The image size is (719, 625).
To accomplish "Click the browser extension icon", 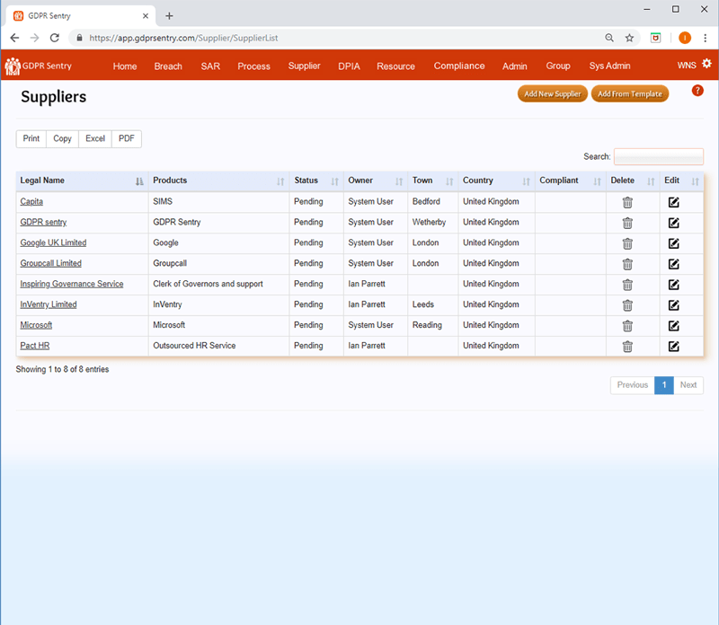I will tap(656, 38).
